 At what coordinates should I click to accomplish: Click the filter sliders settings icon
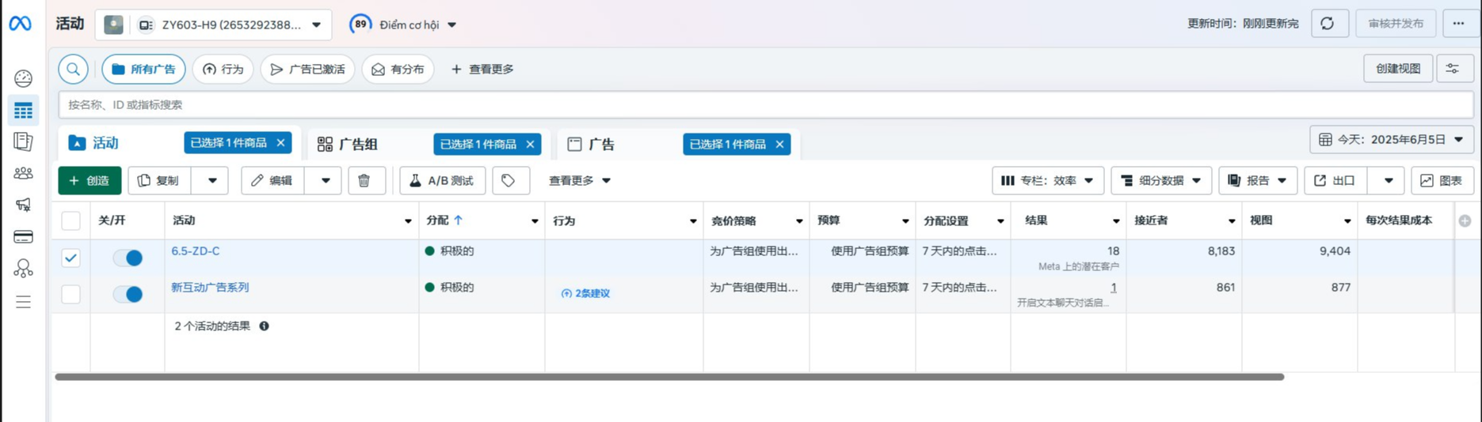(1453, 69)
